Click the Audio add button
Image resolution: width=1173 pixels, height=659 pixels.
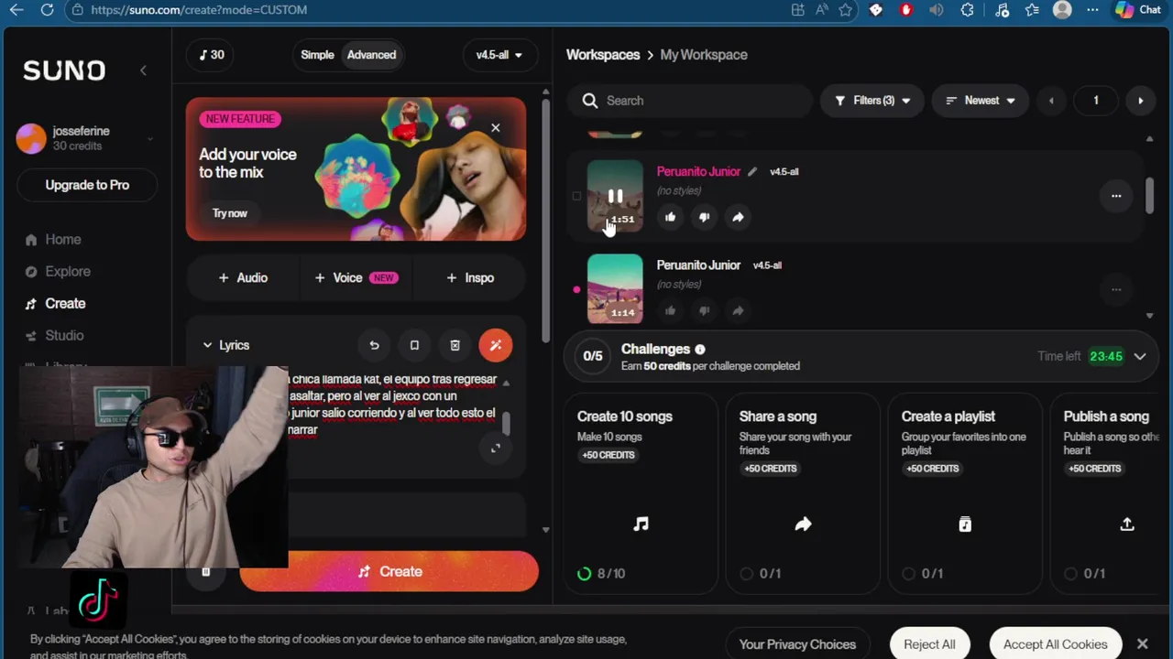[243, 277]
